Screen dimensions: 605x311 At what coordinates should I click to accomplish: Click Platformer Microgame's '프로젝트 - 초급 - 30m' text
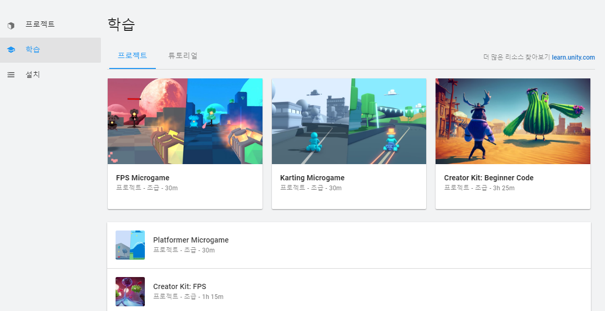tap(184, 250)
